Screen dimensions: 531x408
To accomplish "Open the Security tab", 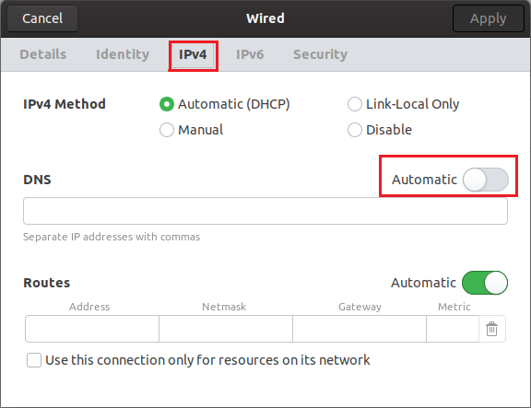I will 321,54.
